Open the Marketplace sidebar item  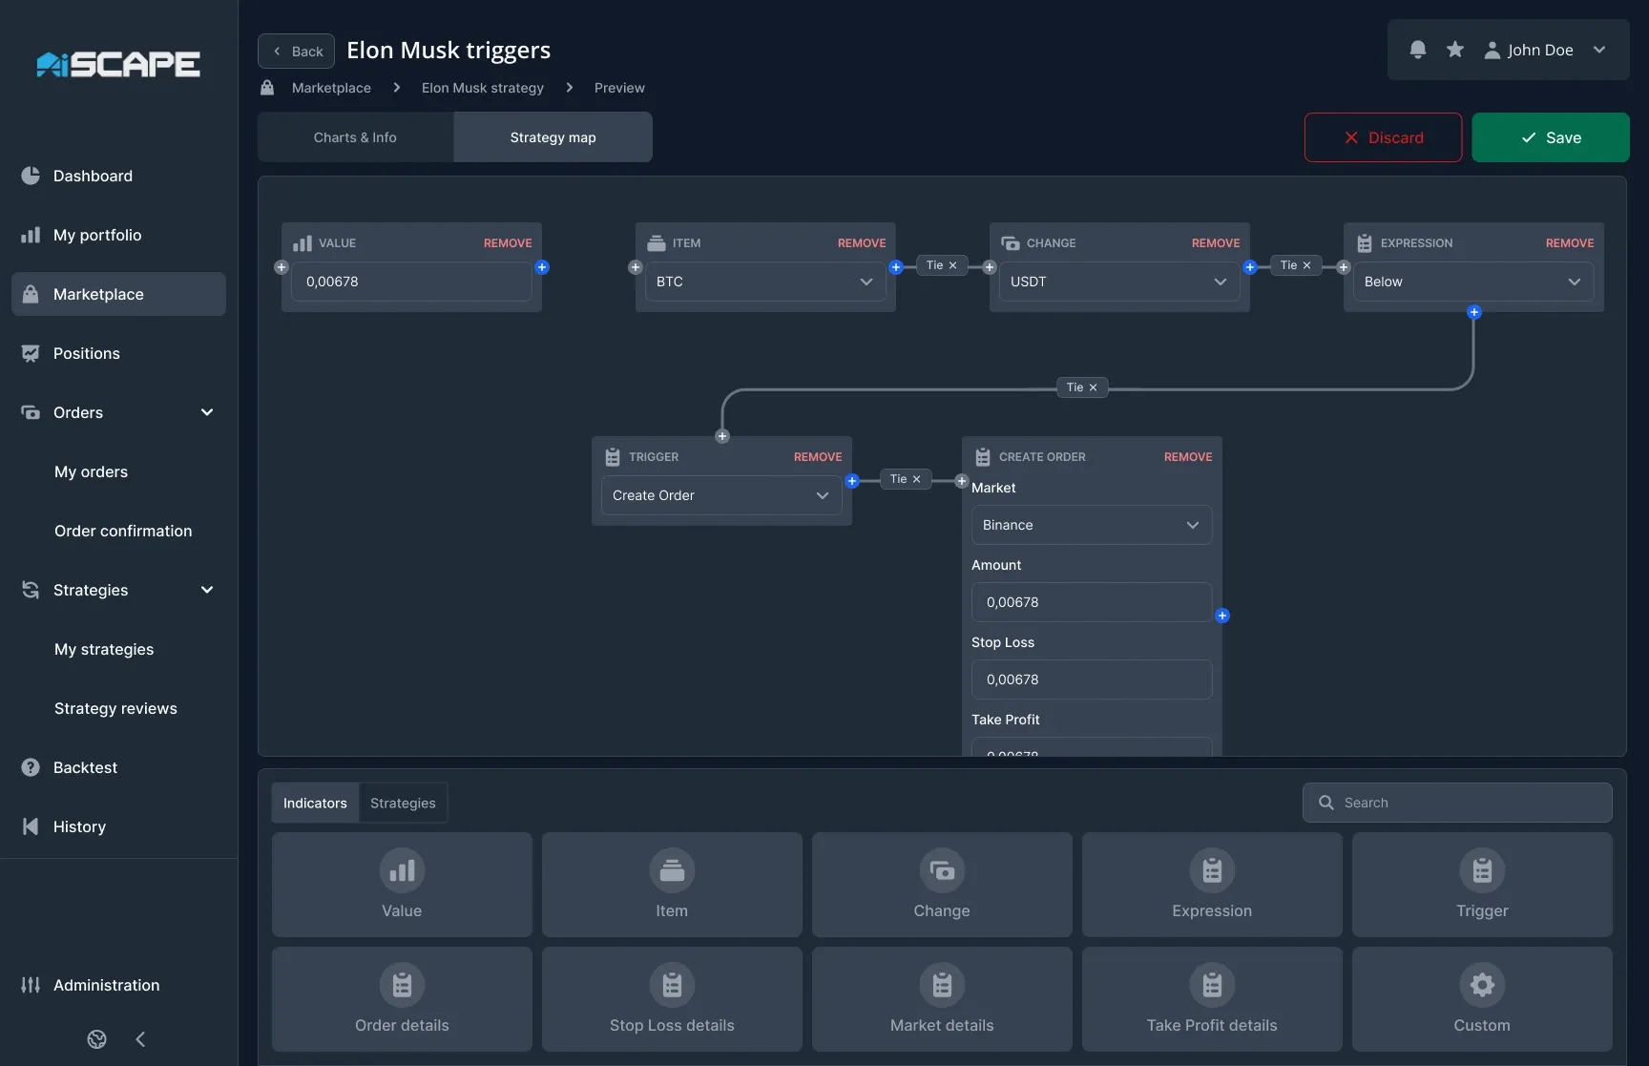[x=118, y=294]
